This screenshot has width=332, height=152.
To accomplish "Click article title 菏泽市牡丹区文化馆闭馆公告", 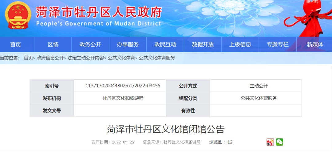I will [x=166, y=129].
